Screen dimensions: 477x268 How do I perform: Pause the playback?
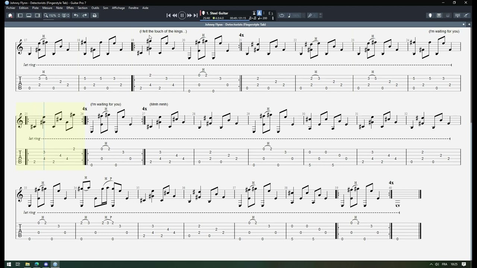[182, 15]
